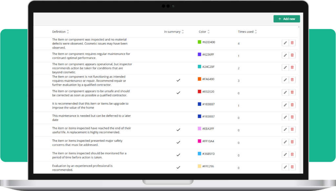
Task: Edit the cosmetic issues definition row
Action: [285, 43]
